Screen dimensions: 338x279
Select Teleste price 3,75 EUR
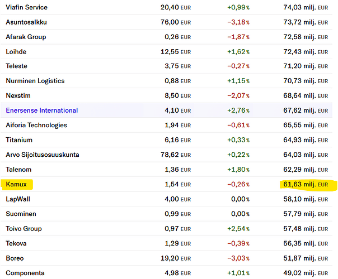[x=178, y=66]
